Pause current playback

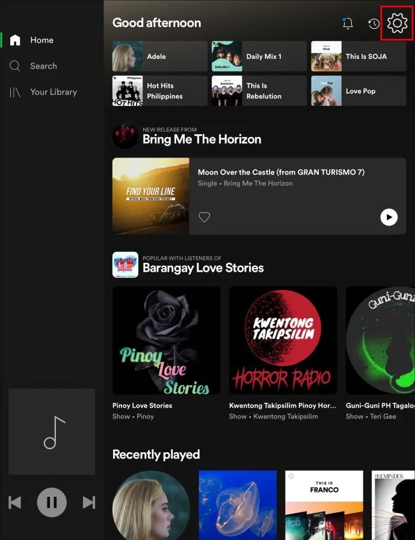52,502
